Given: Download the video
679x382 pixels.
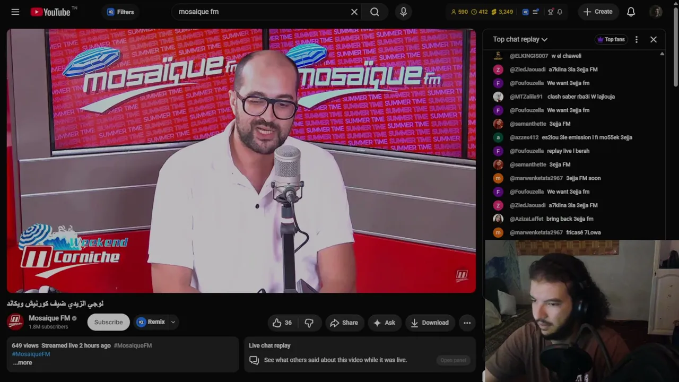Looking at the screenshot, I should (x=430, y=323).
